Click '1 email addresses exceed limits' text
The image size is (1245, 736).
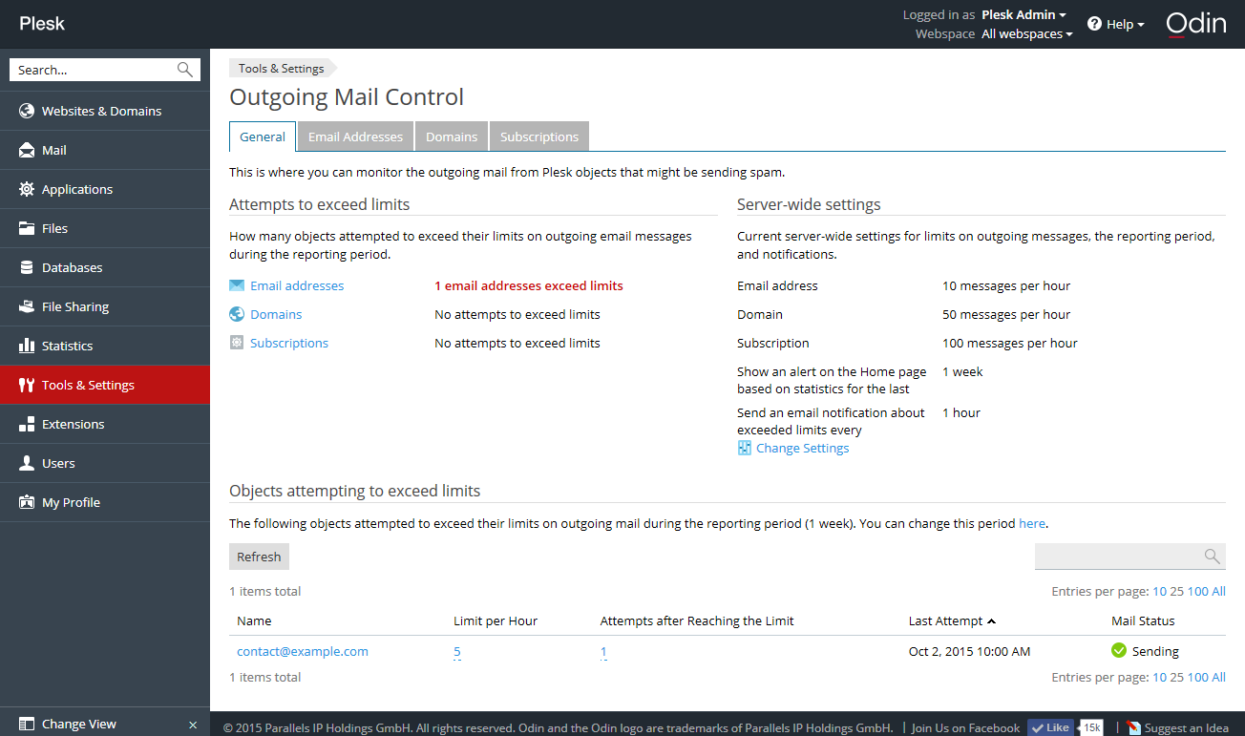coord(529,285)
